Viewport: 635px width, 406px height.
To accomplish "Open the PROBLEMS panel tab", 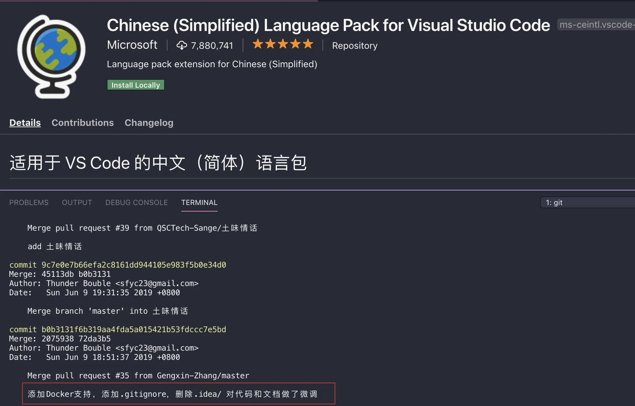I will (29, 202).
